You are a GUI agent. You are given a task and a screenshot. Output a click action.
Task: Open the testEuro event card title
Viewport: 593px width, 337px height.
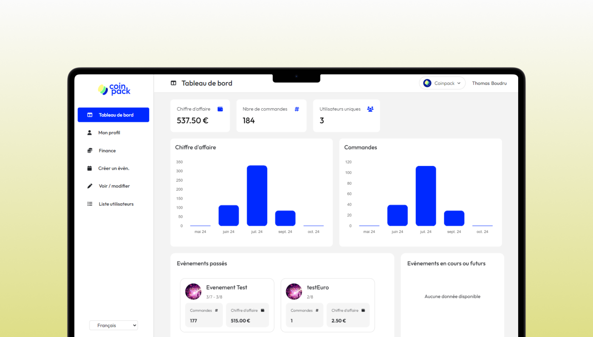(318, 287)
